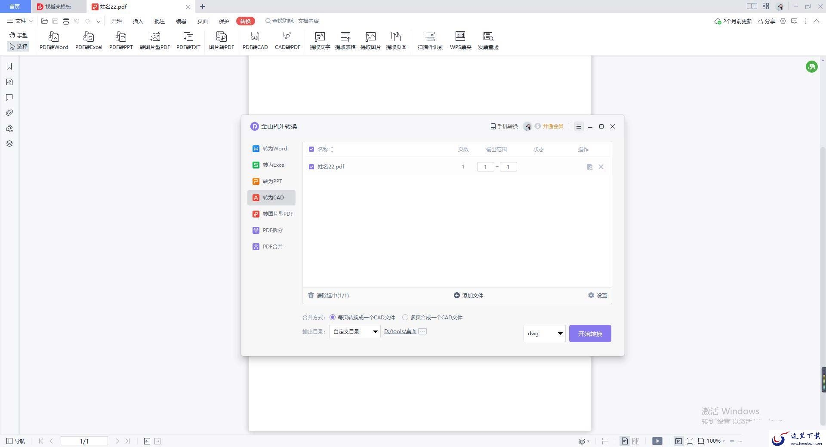Switch to the 保护 ribbon tab

pos(224,21)
